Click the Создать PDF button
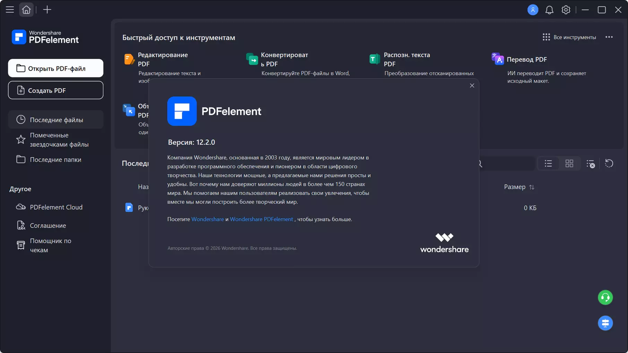This screenshot has width=628, height=353. [55, 90]
